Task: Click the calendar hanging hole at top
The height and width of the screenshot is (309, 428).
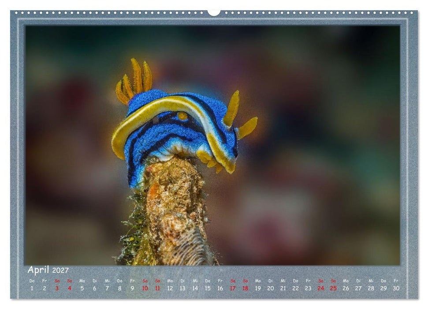Action: coord(214,12)
